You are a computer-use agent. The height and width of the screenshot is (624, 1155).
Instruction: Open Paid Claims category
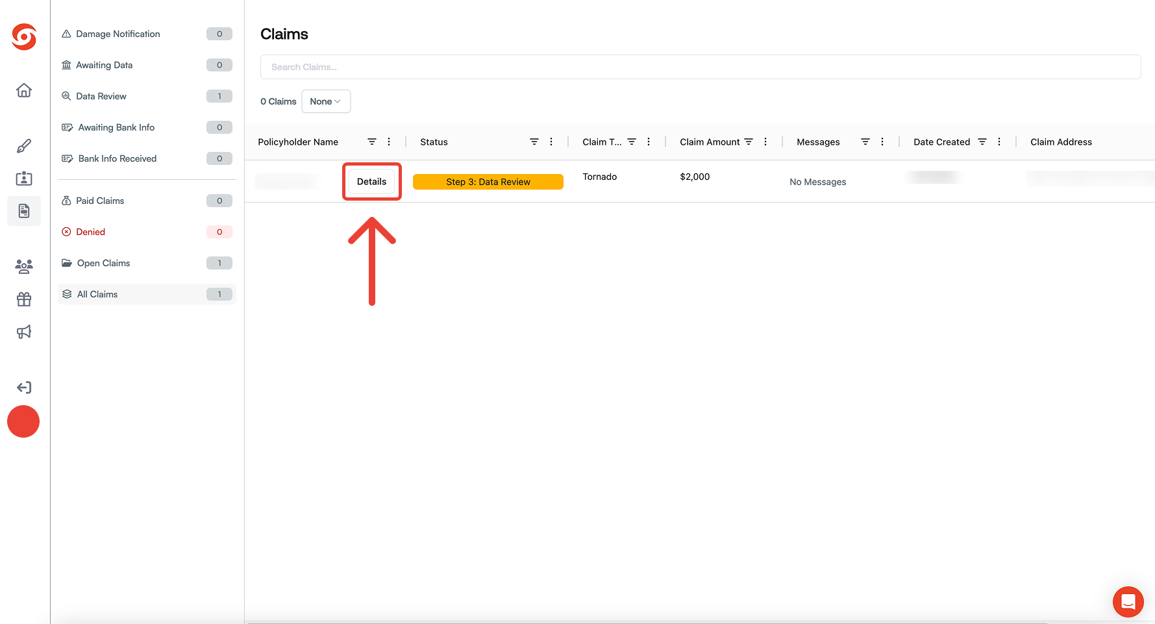(x=147, y=201)
